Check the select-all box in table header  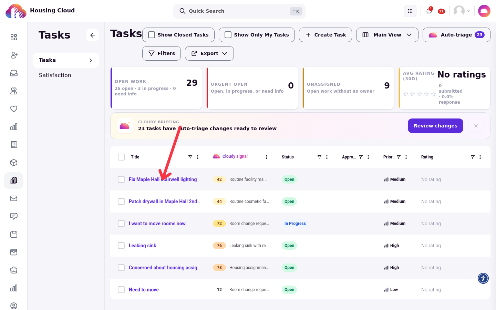click(x=121, y=157)
